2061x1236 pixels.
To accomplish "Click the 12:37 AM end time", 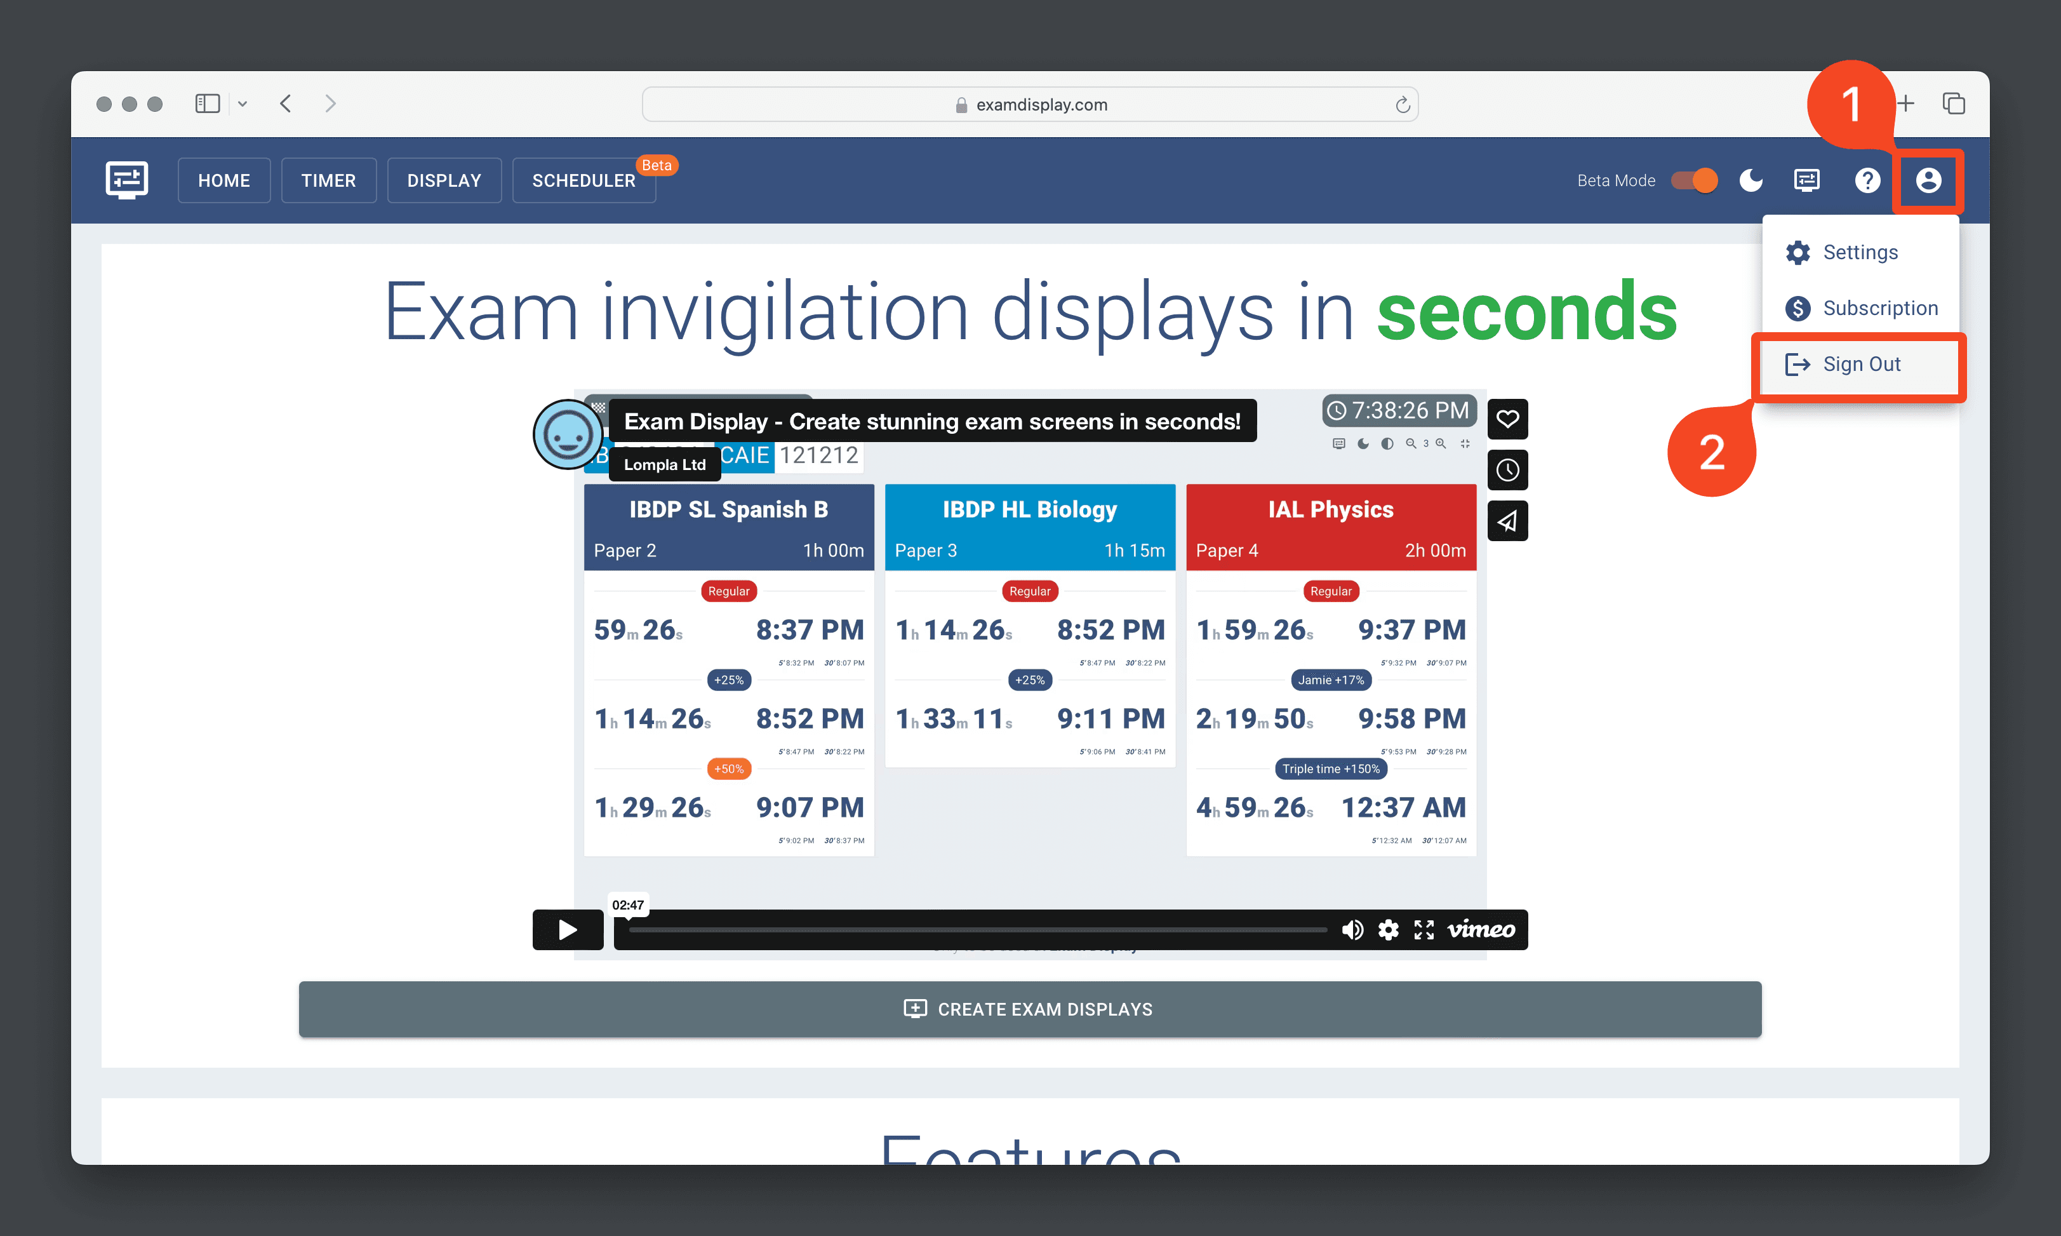I will point(1403,807).
